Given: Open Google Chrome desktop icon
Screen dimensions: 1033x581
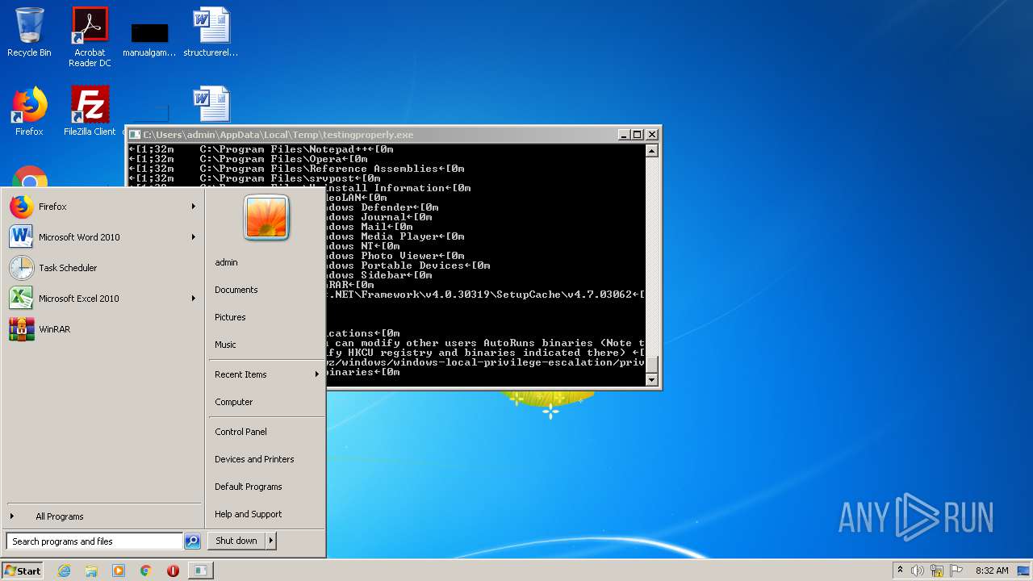Looking at the screenshot, I should 30,178.
